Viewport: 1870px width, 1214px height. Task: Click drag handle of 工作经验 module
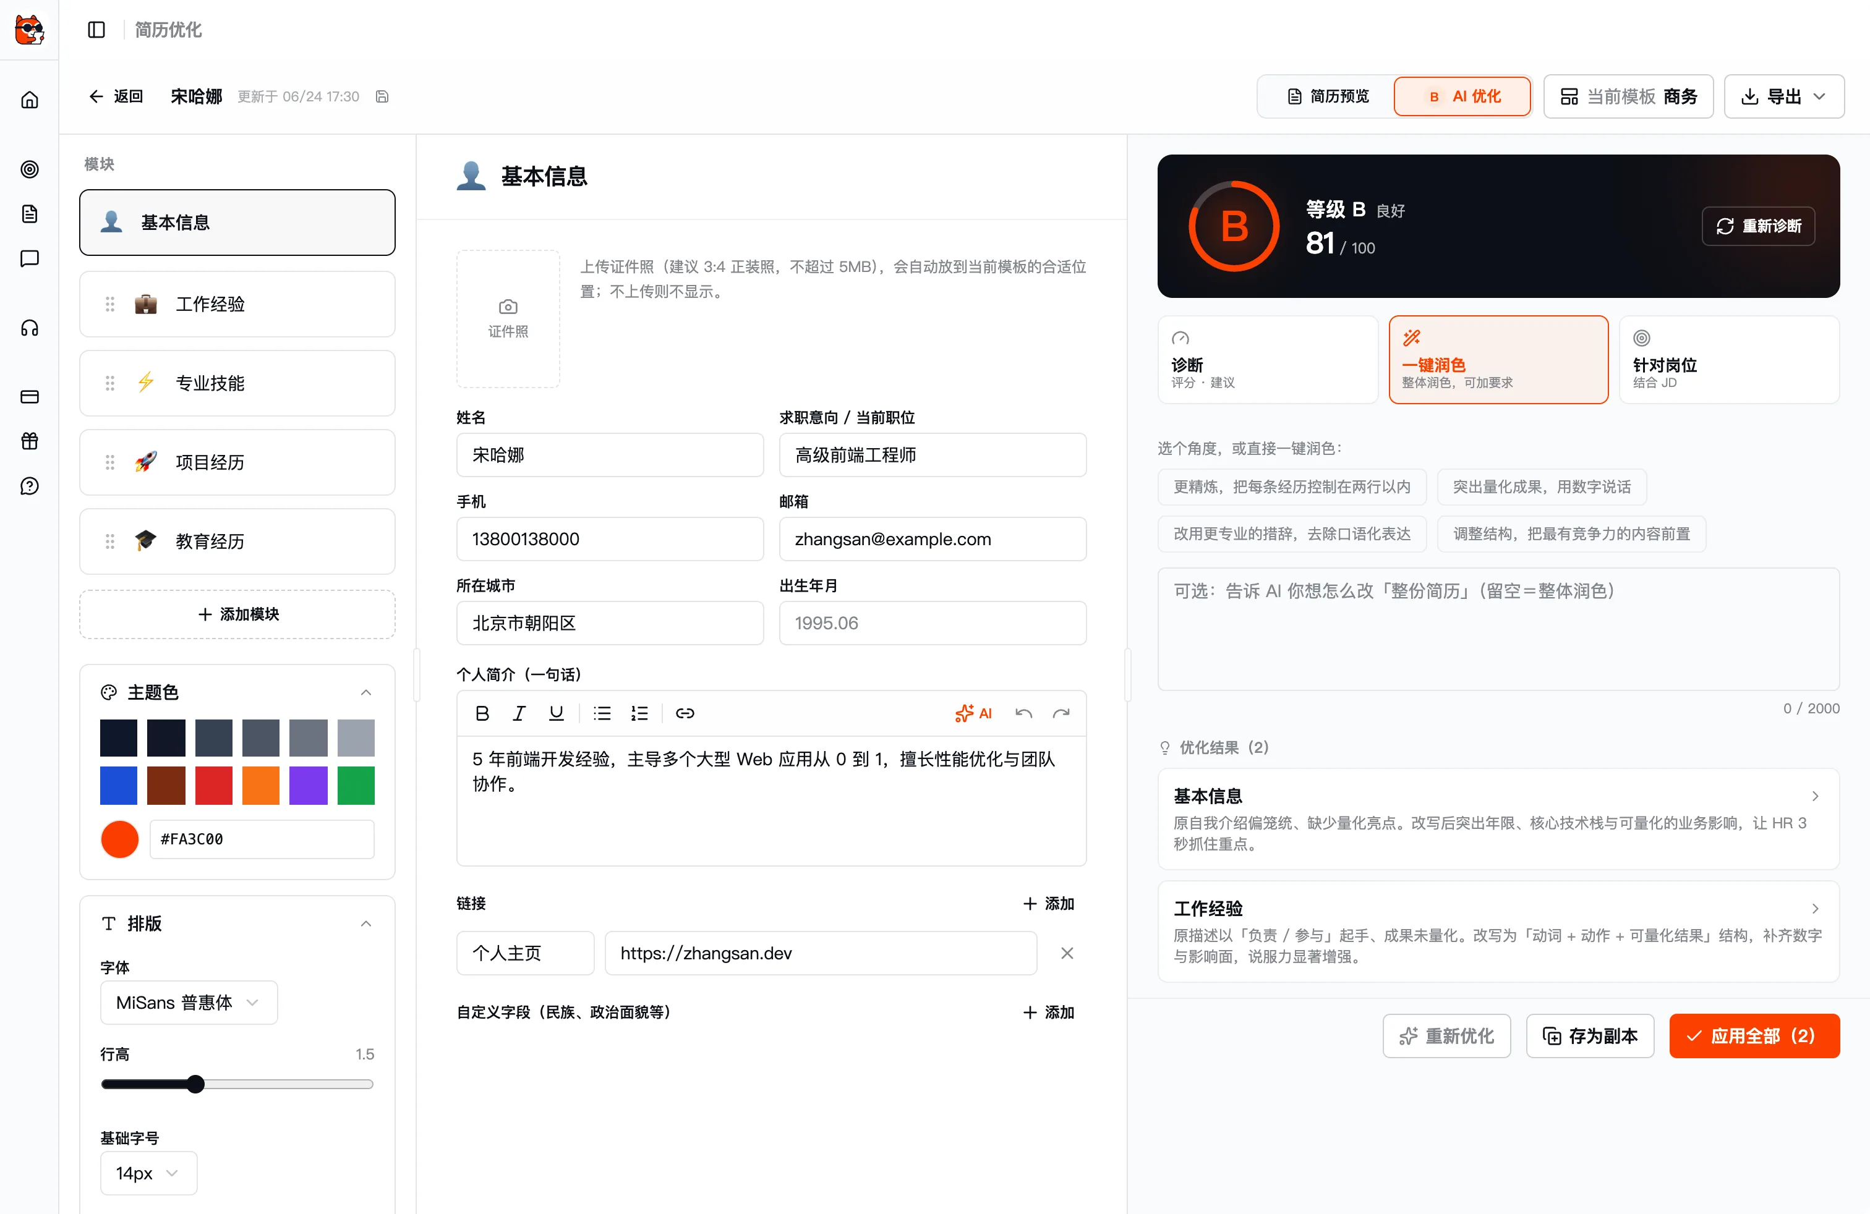tap(110, 304)
